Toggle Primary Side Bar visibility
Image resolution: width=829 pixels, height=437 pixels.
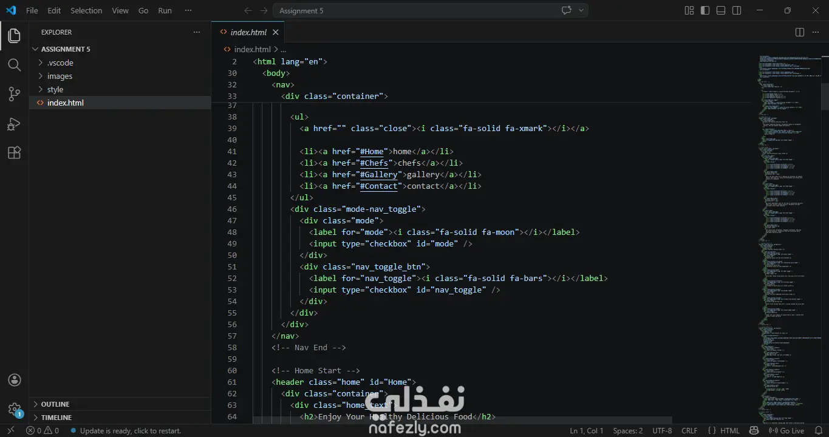point(705,10)
